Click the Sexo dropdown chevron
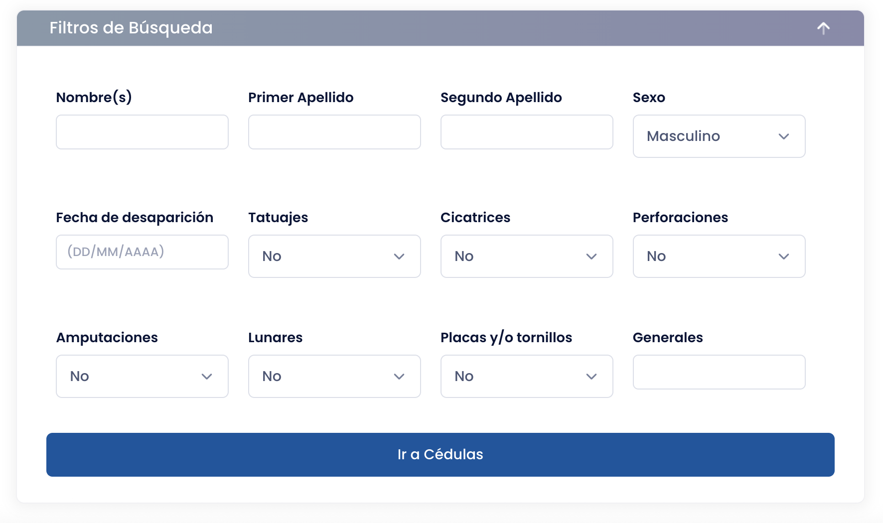 click(x=783, y=136)
